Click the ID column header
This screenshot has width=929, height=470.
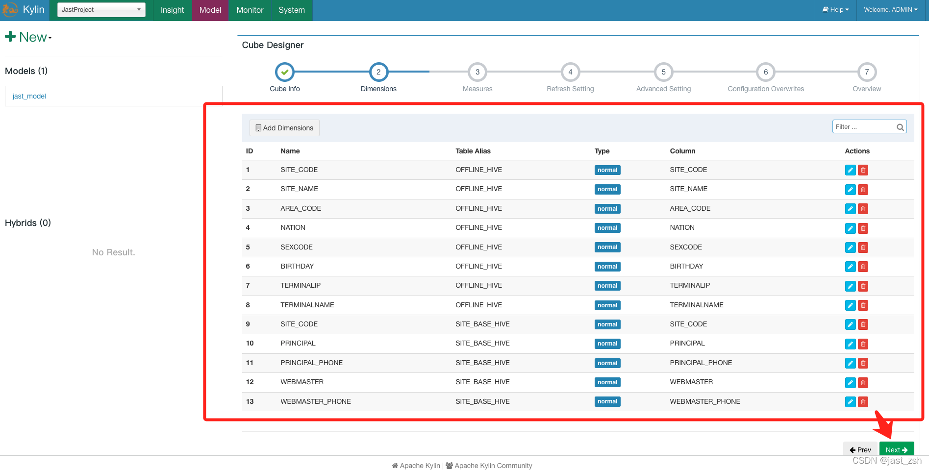(250, 151)
